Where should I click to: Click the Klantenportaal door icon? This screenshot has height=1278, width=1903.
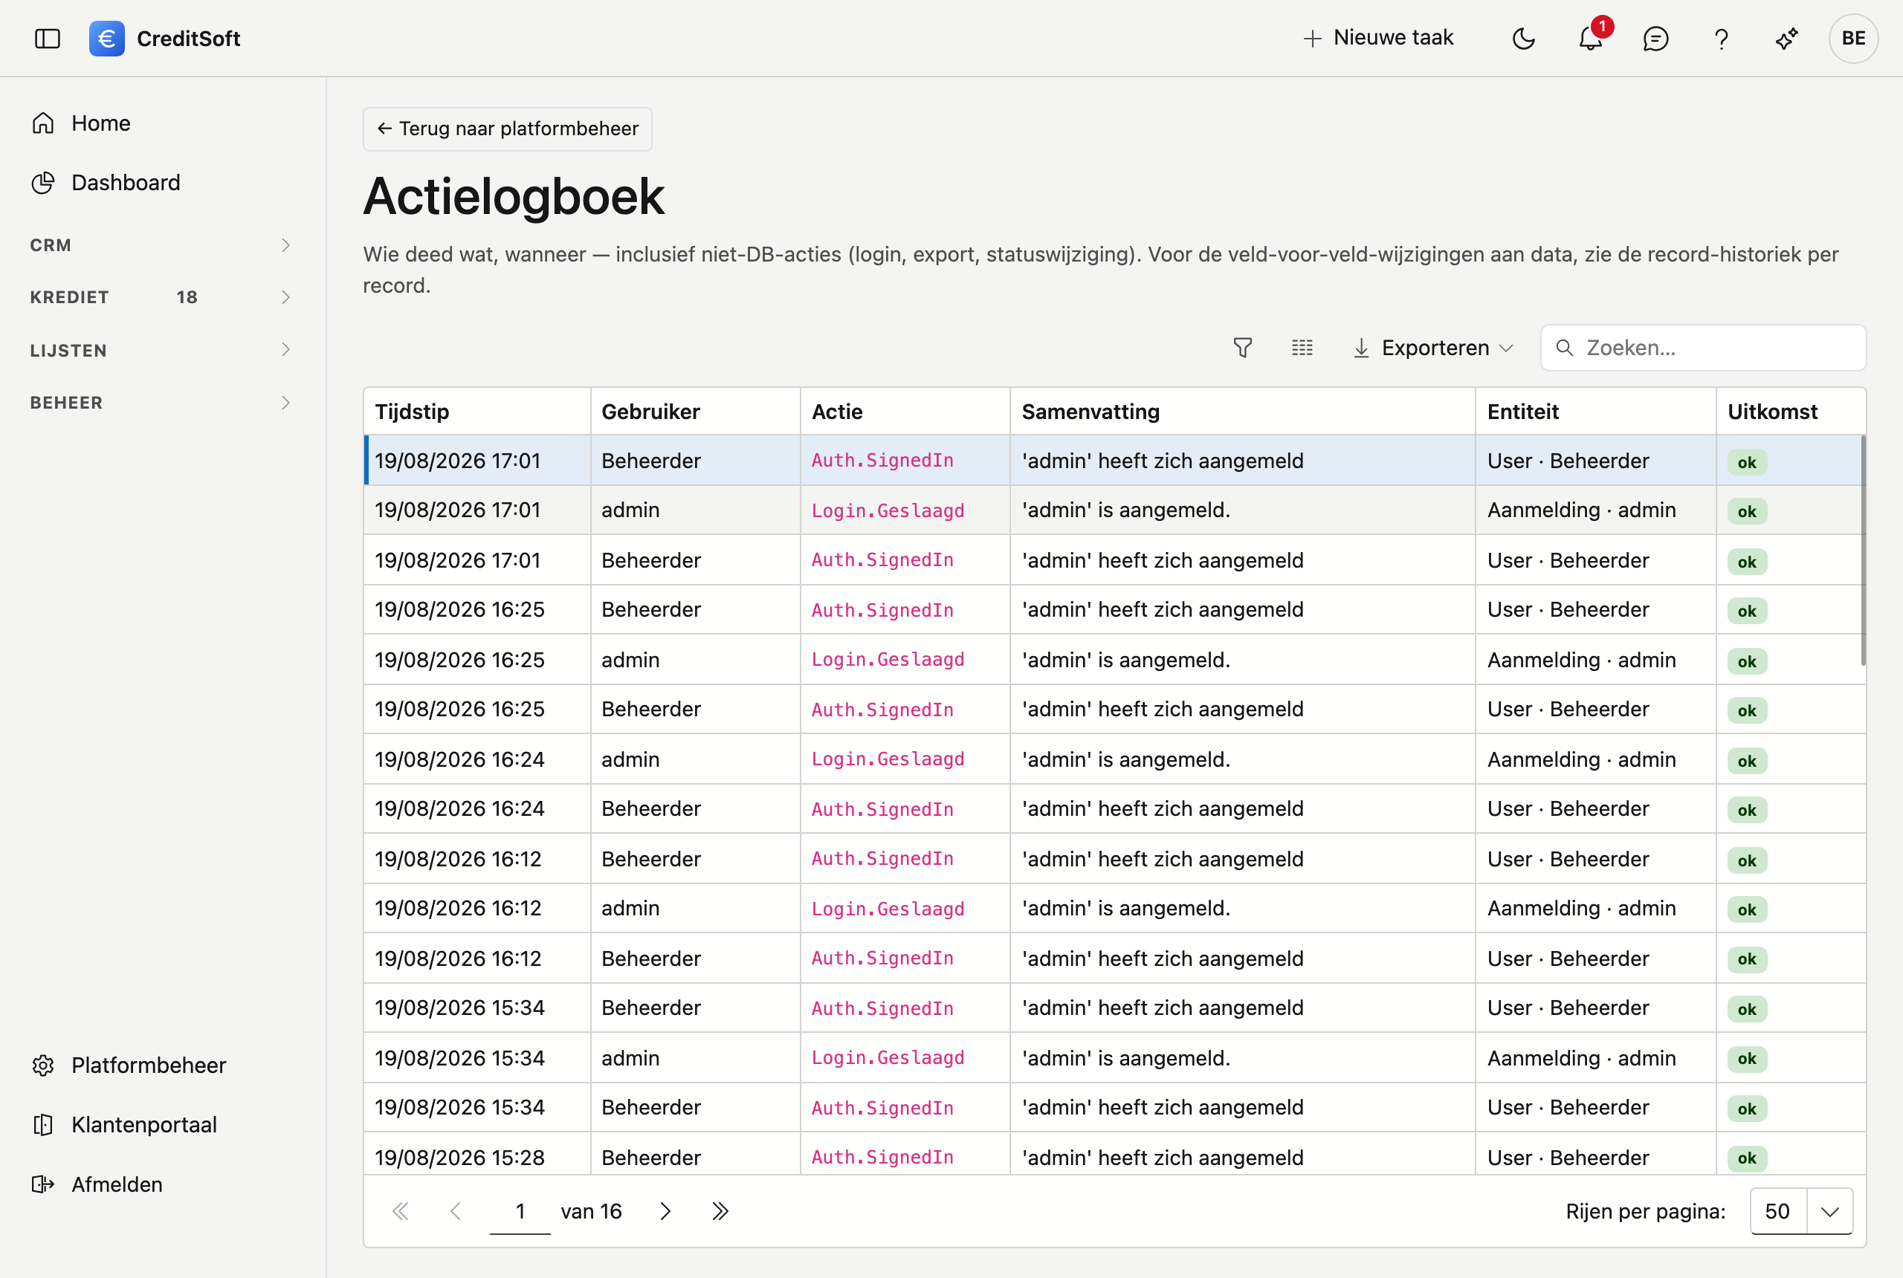tap(43, 1125)
